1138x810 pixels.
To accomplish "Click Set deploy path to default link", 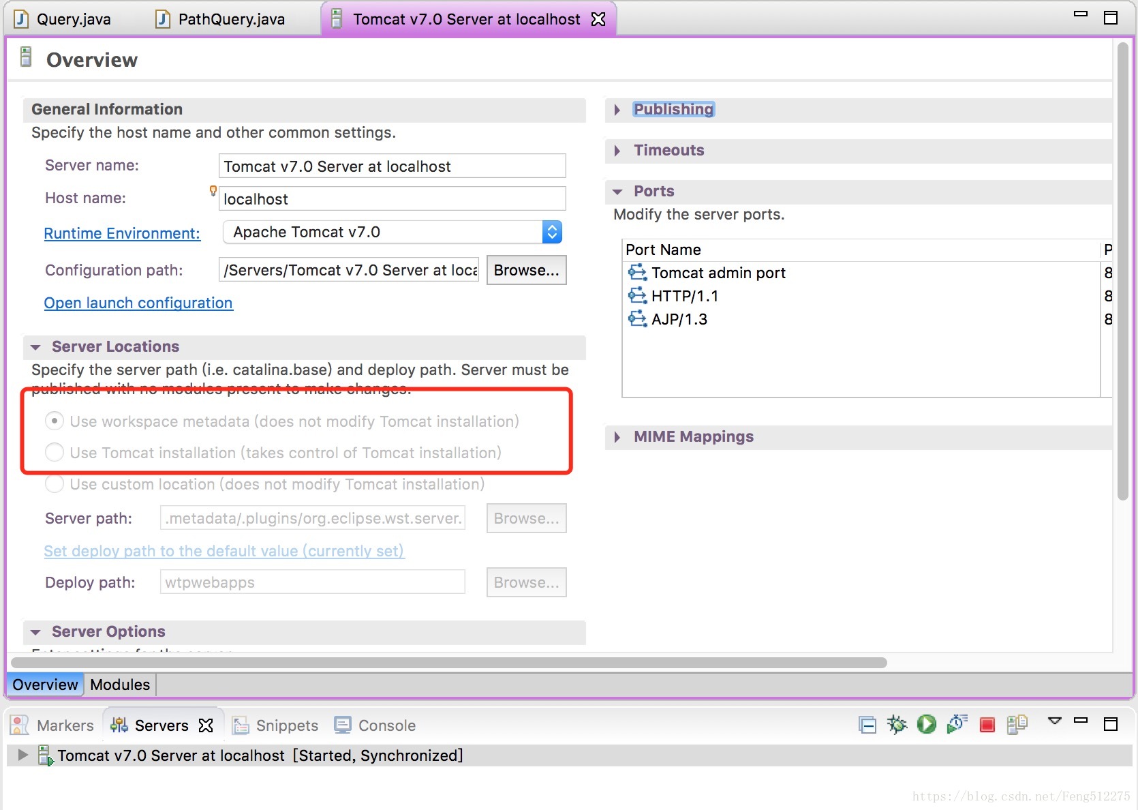I will (224, 551).
